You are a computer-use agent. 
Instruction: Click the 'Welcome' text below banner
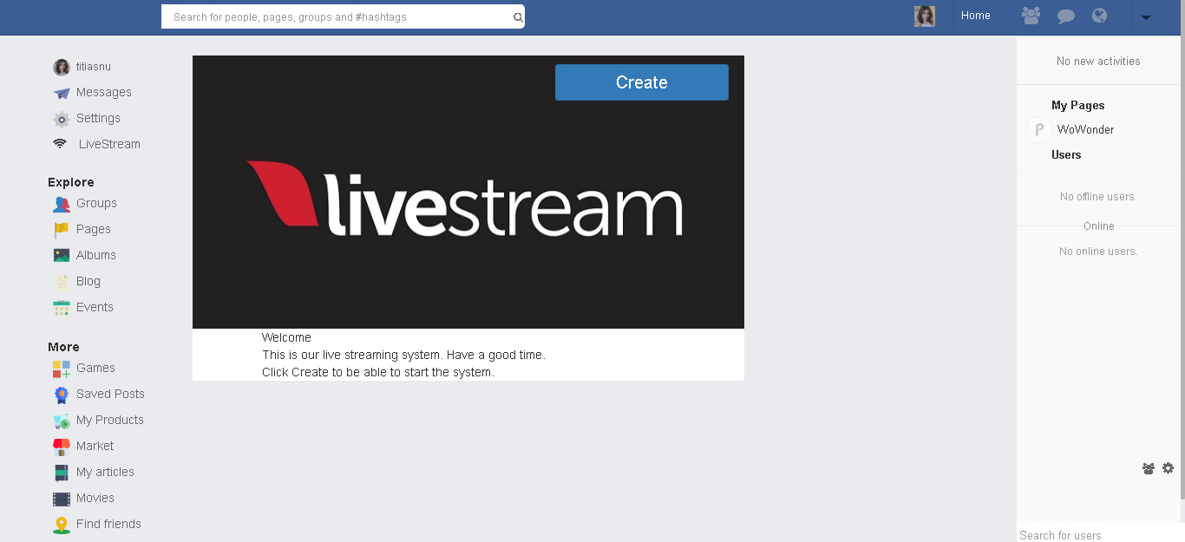click(286, 338)
